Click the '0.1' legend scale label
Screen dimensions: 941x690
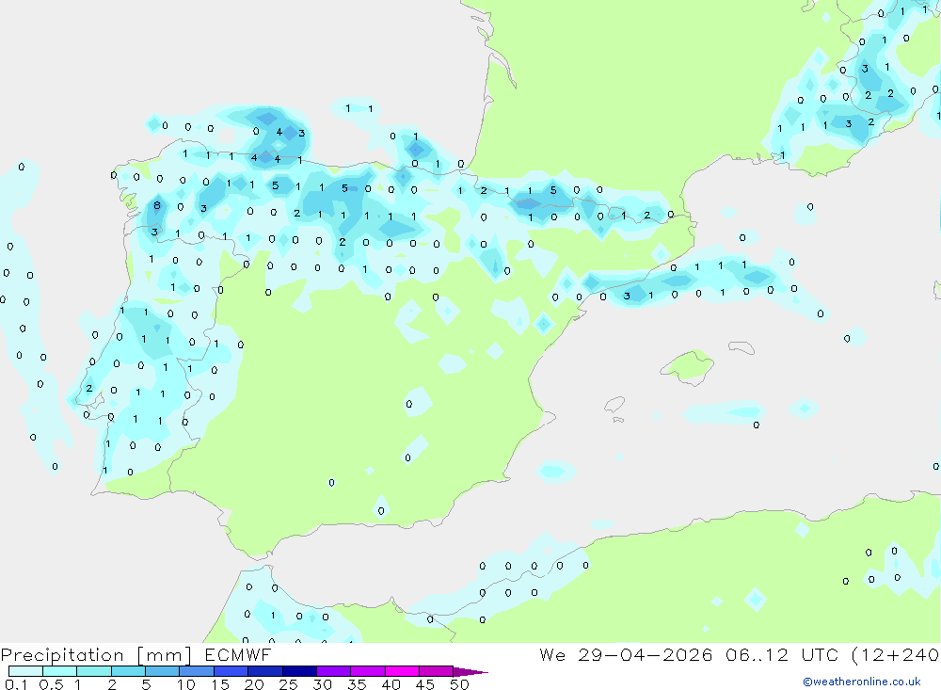pyautogui.click(x=16, y=684)
